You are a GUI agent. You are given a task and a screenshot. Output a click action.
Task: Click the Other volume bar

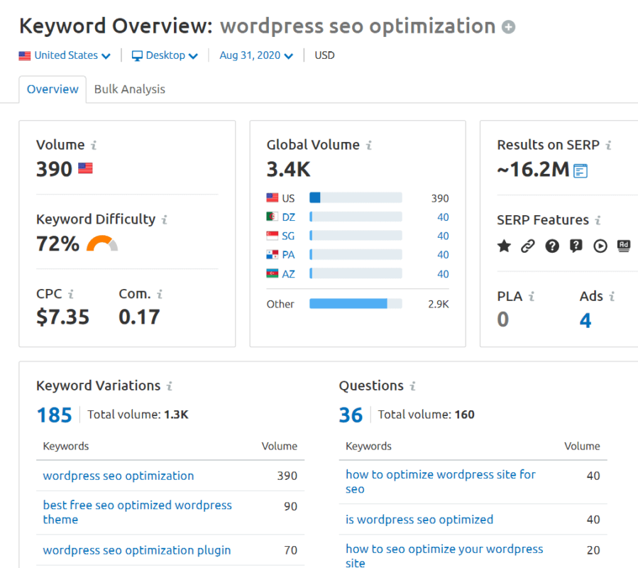click(356, 303)
